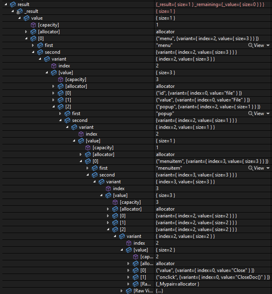Expand the [1] entry containing "File"
The height and width of the screenshot is (294, 272).
point(53,100)
